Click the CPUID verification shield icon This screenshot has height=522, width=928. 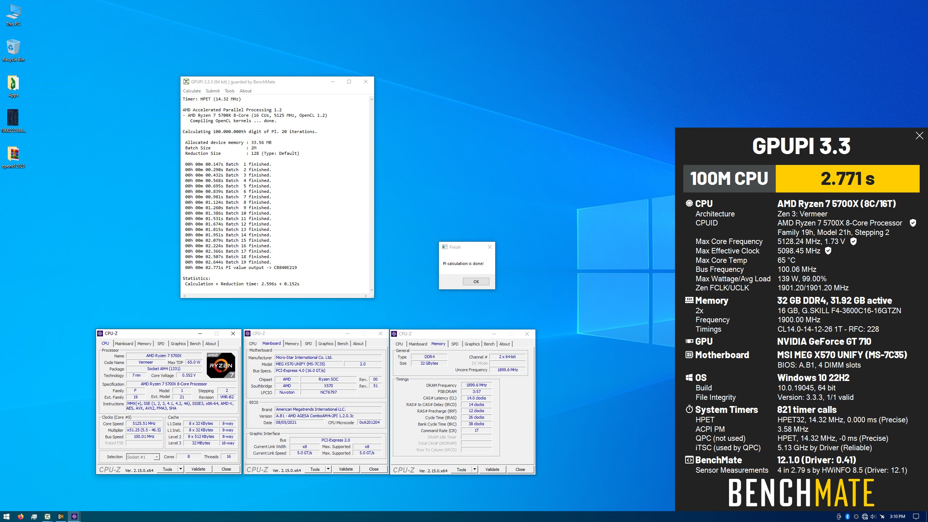click(x=913, y=223)
